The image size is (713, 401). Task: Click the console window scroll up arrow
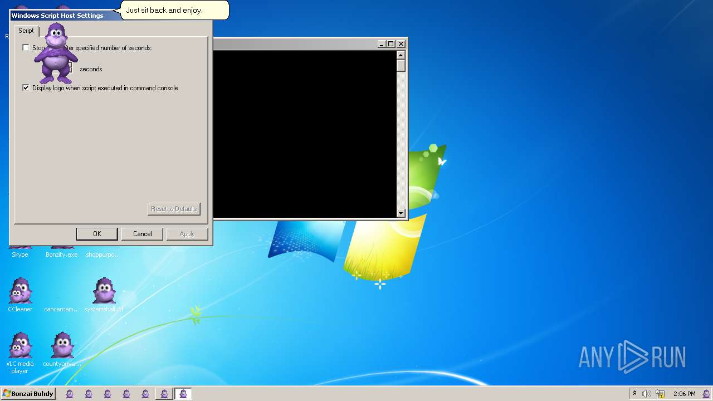[x=401, y=55]
